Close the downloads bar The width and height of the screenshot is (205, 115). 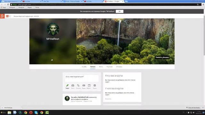point(203,108)
